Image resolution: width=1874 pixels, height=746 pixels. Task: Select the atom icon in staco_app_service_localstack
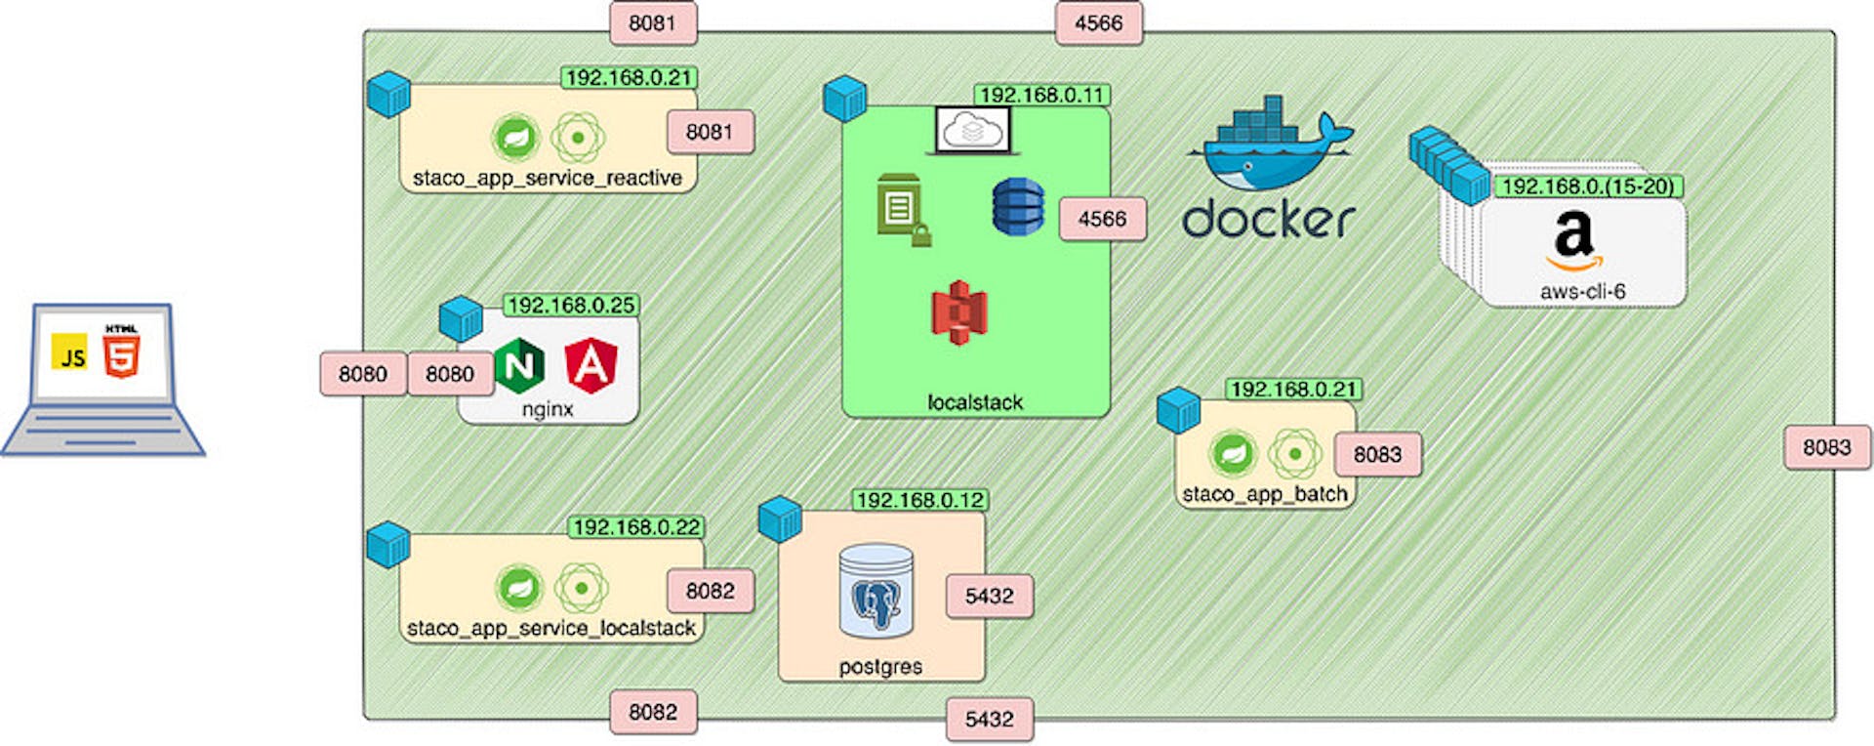(582, 588)
